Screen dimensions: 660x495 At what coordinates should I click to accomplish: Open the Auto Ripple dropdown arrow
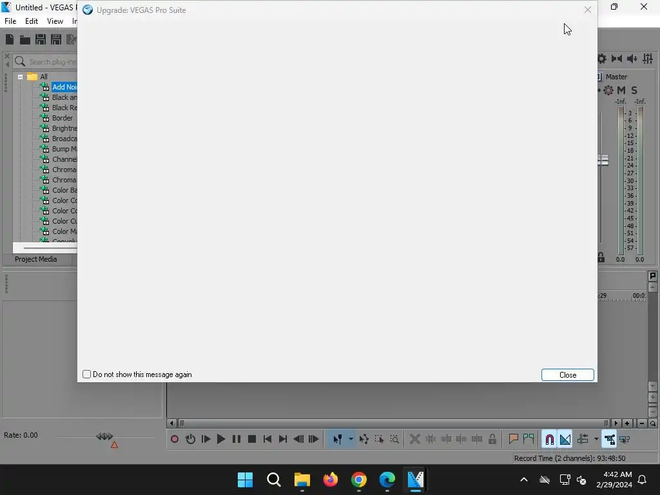(596, 440)
